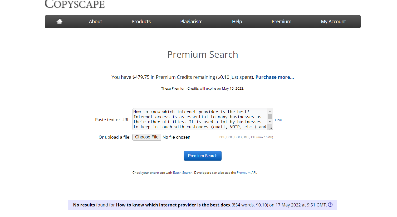Click the textarea scrollbar thumb
This screenshot has height=217, width=397.
point(270,117)
